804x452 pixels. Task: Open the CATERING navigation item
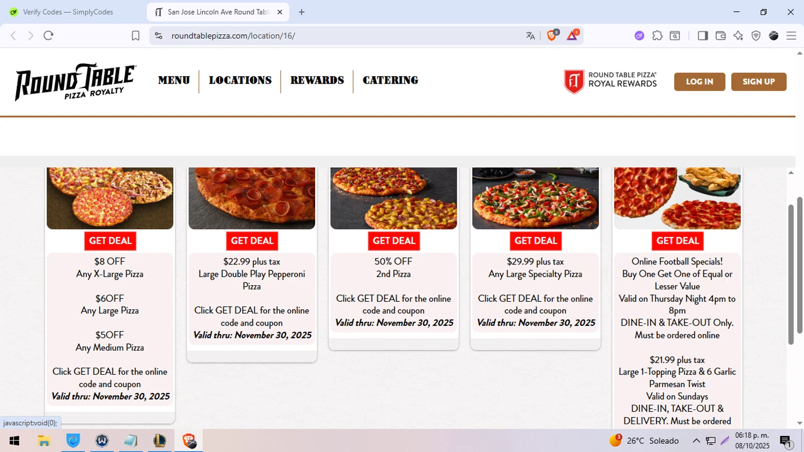pos(390,80)
